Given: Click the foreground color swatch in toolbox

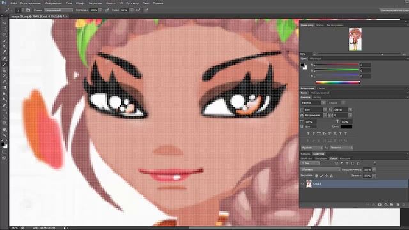Looking at the screenshot, I should pyautogui.click(x=3, y=144).
